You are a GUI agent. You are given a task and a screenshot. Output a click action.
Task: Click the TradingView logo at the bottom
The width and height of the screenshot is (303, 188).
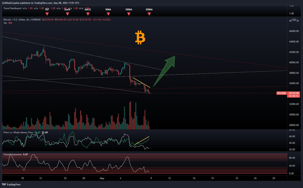pos(11,184)
